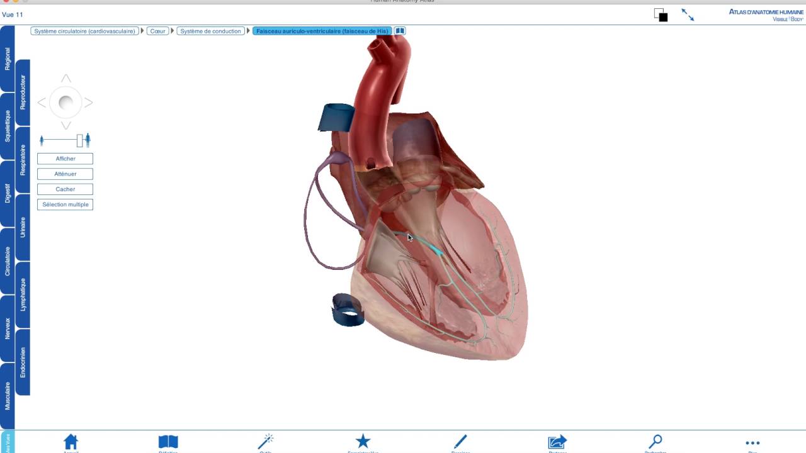Select the highlighted cyan His bundle on heart
The width and height of the screenshot is (806, 453).
(x=434, y=249)
